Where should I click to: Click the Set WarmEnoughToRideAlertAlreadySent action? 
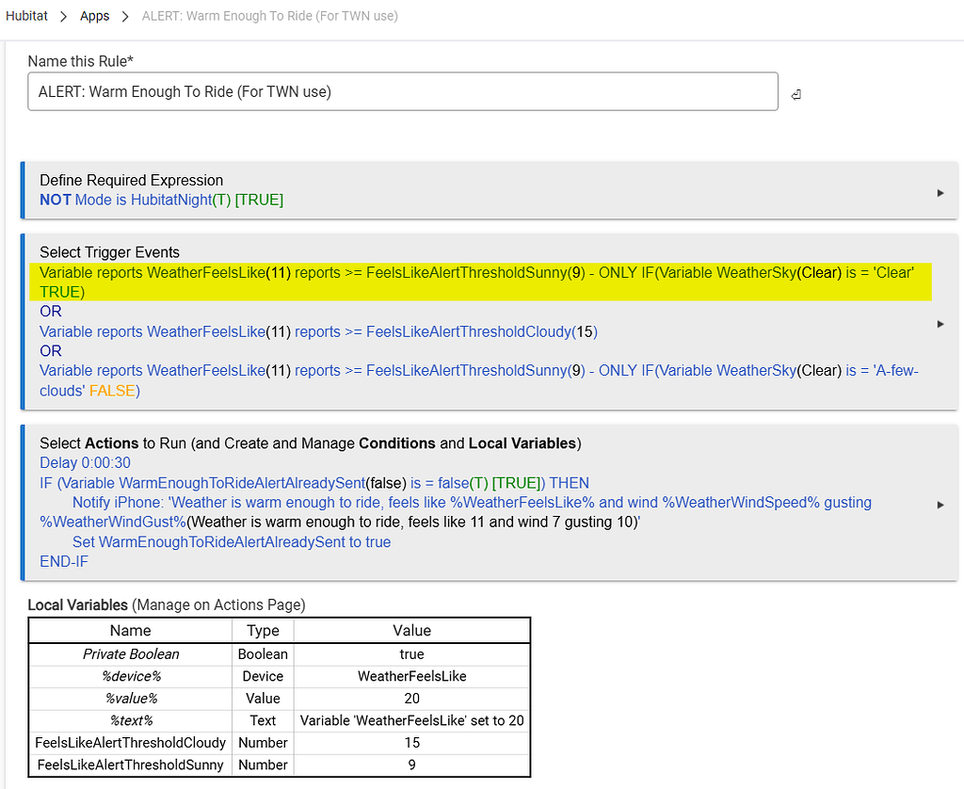coord(230,541)
